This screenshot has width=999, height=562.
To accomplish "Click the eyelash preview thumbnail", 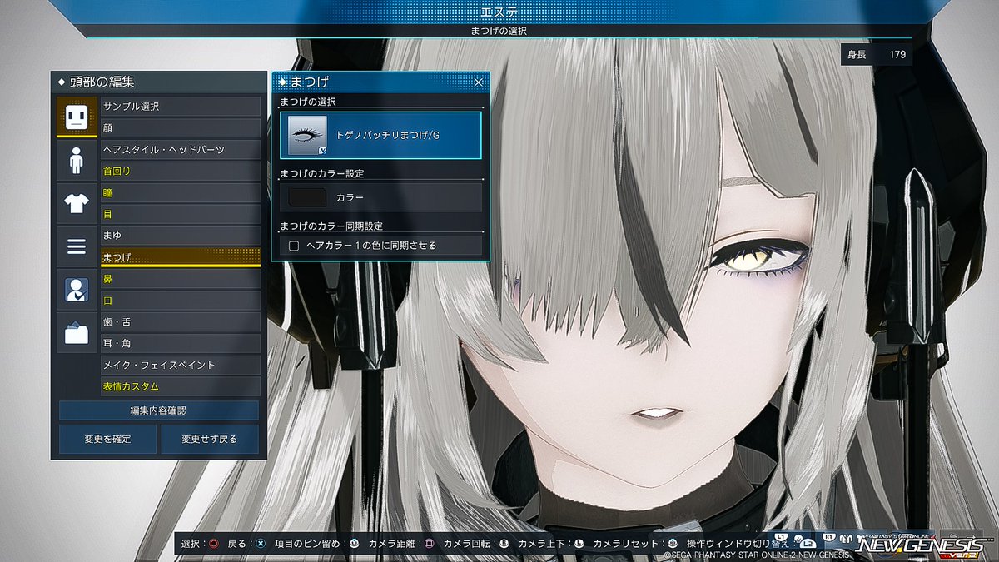I will point(307,135).
